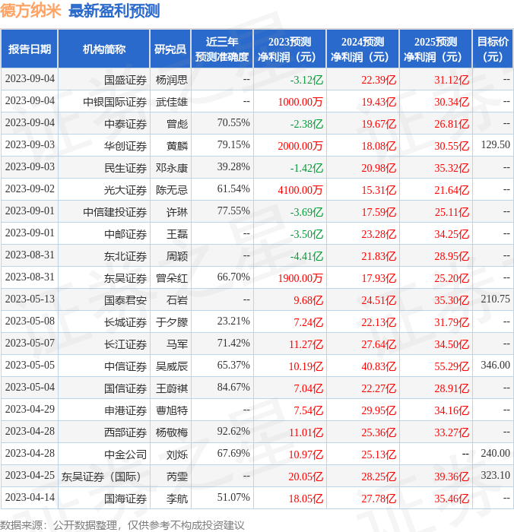Click the 华创证券 institution name
This screenshot has width=514, height=532.
125,146
